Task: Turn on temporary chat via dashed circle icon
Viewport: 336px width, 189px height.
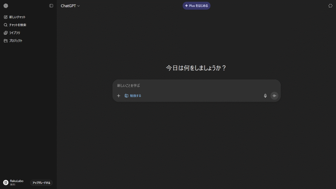Action: (330, 6)
